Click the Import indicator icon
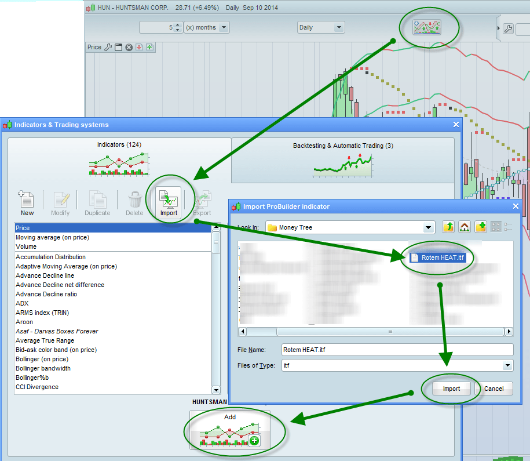The width and height of the screenshot is (530, 461). (169, 202)
